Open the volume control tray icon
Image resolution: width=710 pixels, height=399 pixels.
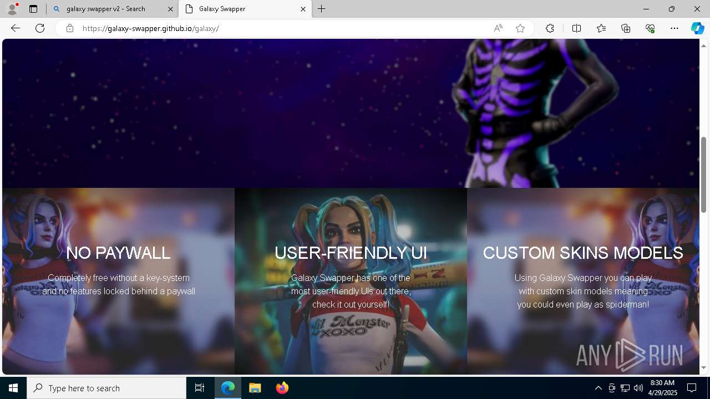tap(638, 388)
